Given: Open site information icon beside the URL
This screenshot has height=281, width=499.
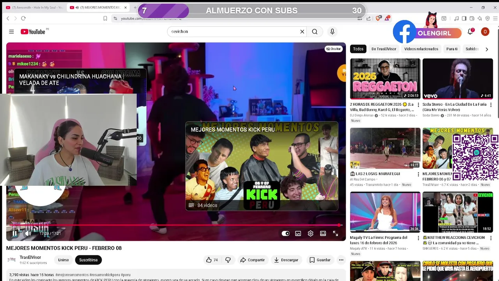Looking at the screenshot, I should tap(115, 18).
